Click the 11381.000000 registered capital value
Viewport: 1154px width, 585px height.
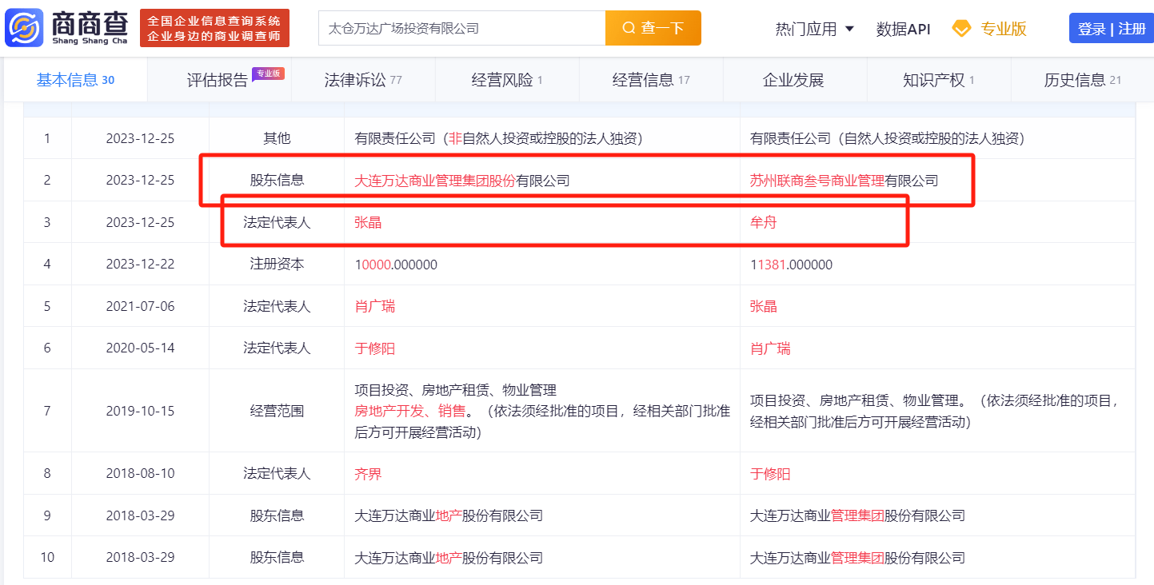791,265
